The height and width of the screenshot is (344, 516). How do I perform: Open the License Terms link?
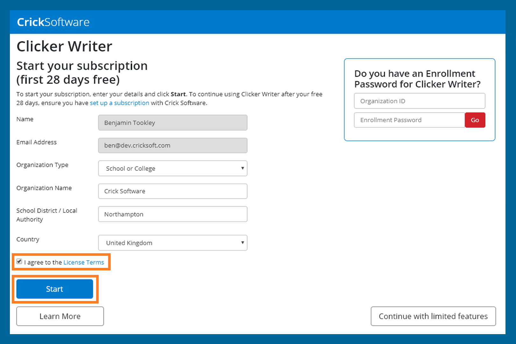(83, 262)
